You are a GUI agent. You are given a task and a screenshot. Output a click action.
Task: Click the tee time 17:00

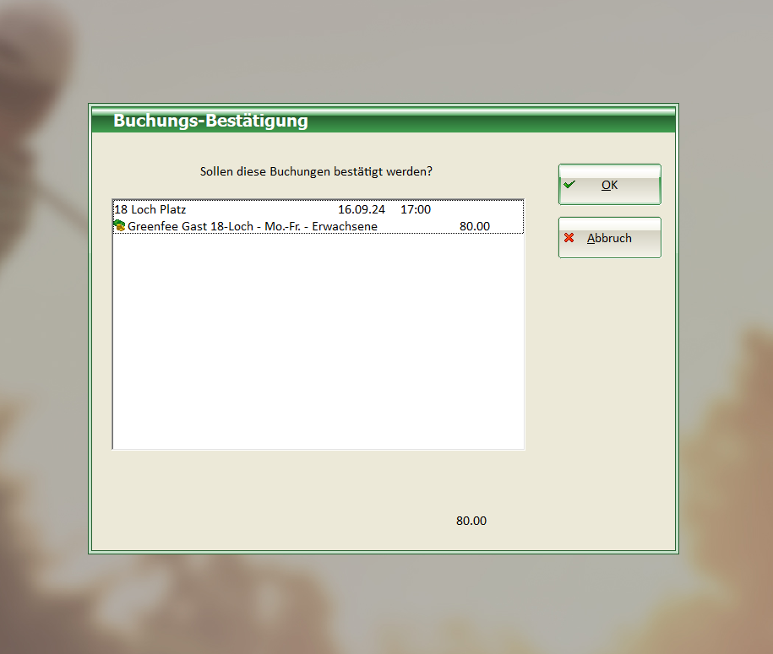point(415,209)
